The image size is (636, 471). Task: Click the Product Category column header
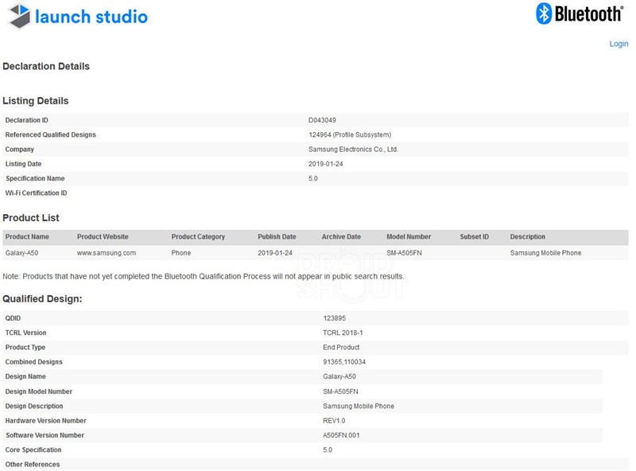(198, 237)
